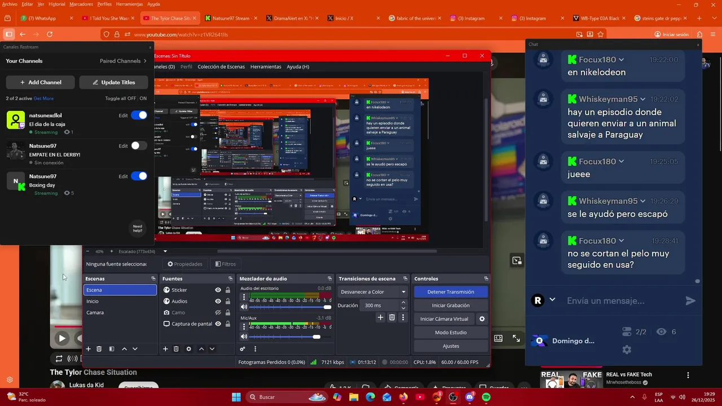Move the scene down in the Escenas panel
The image size is (722, 406).
[x=135, y=349]
